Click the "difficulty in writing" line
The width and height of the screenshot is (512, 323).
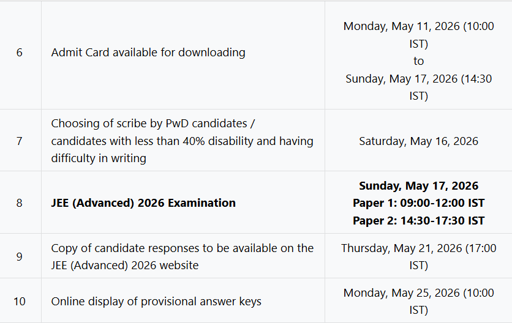click(99, 158)
